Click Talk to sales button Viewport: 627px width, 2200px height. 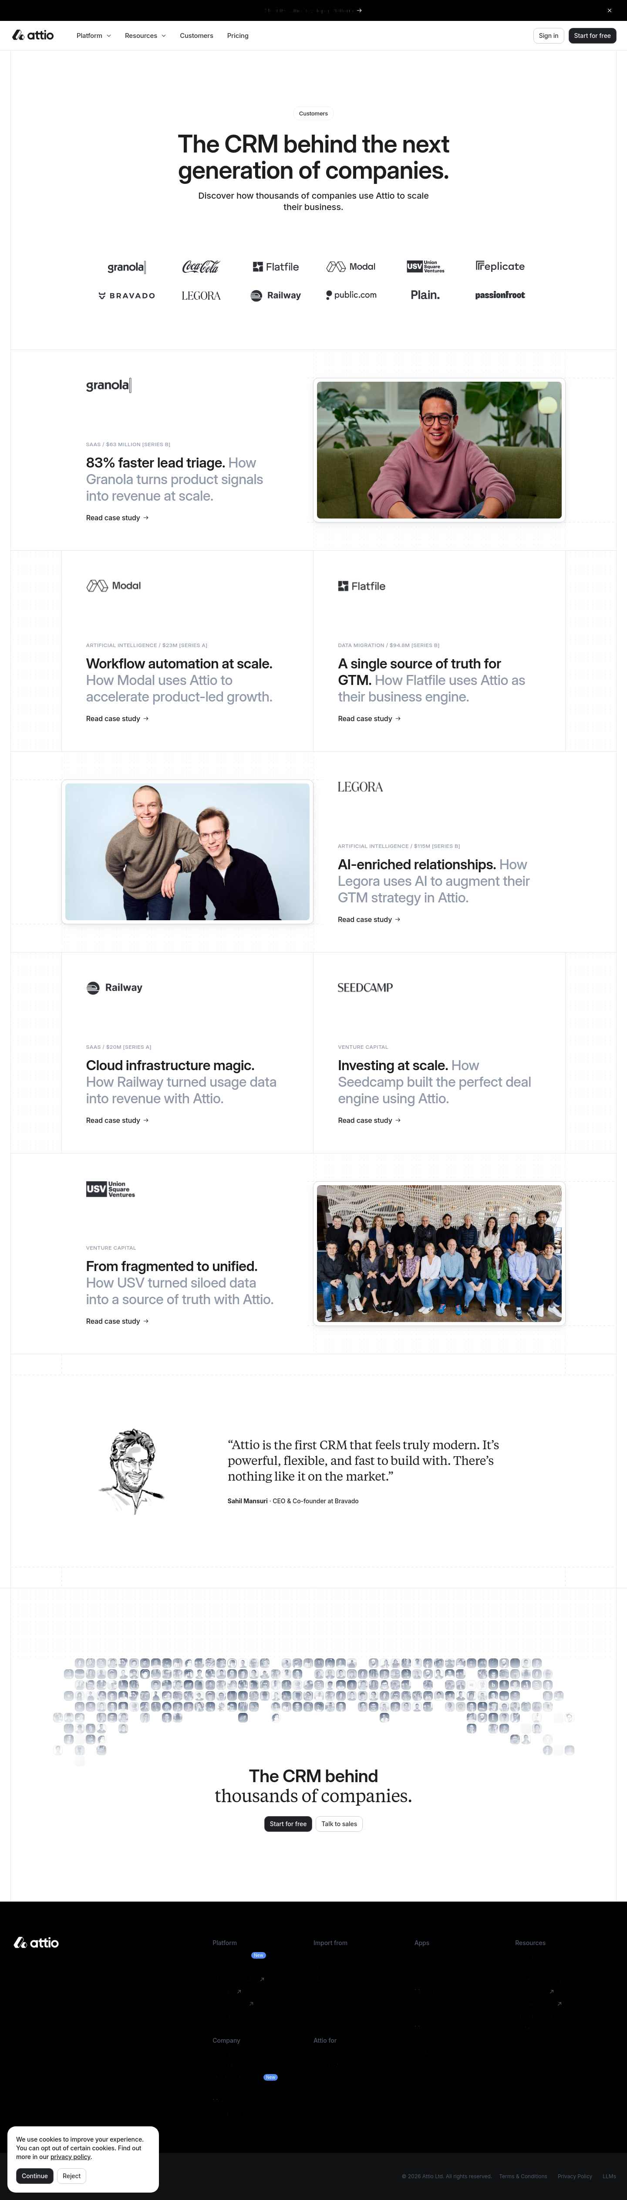pos(340,1824)
